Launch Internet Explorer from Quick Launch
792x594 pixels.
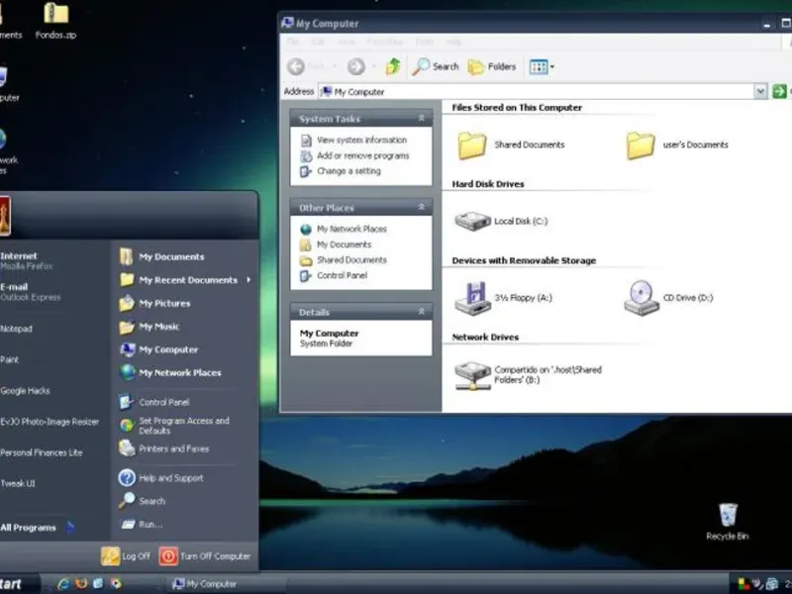[x=63, y=584]
